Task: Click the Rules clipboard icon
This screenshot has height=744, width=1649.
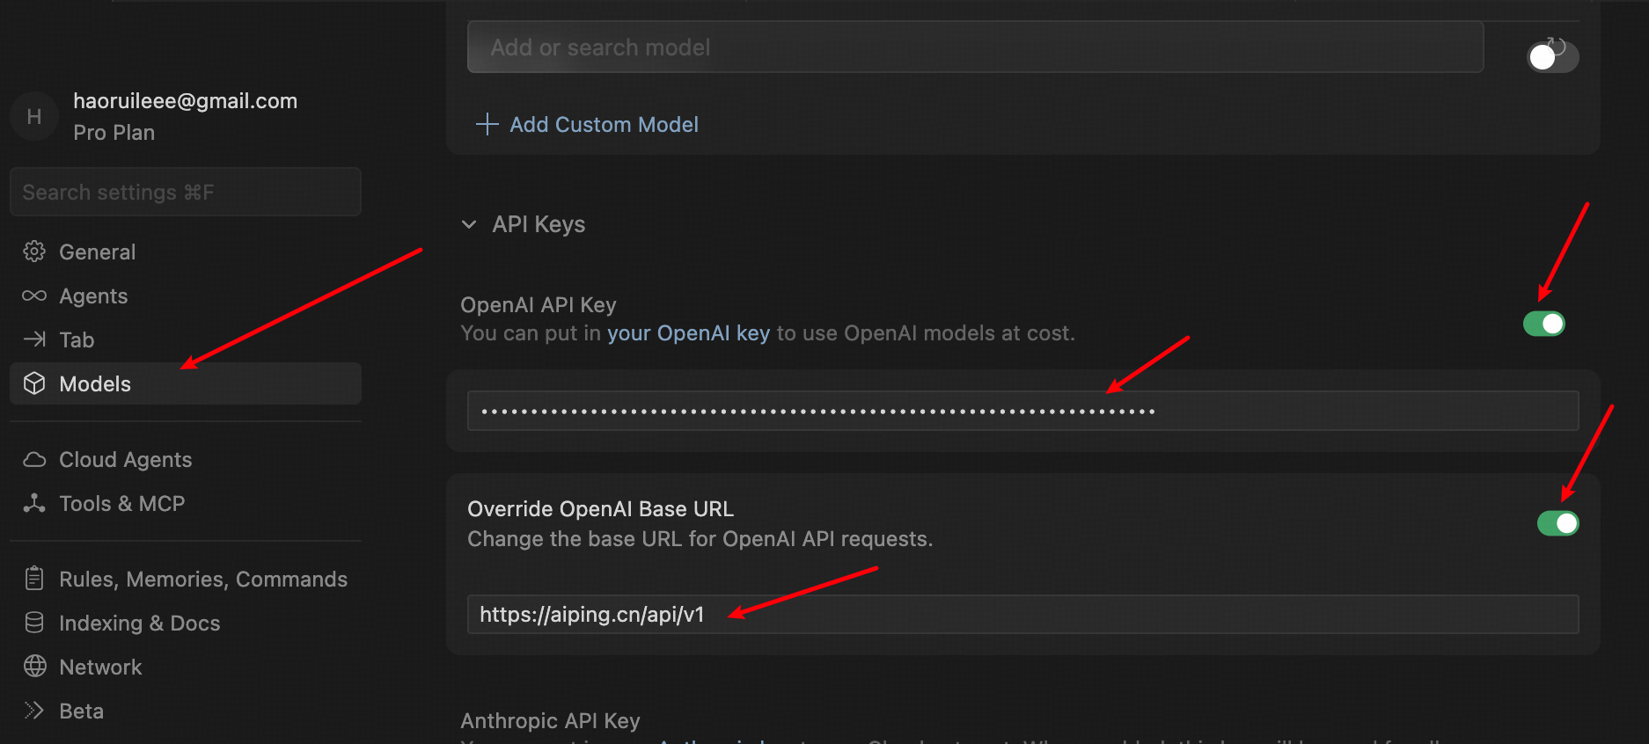Action: coord(34,579)
